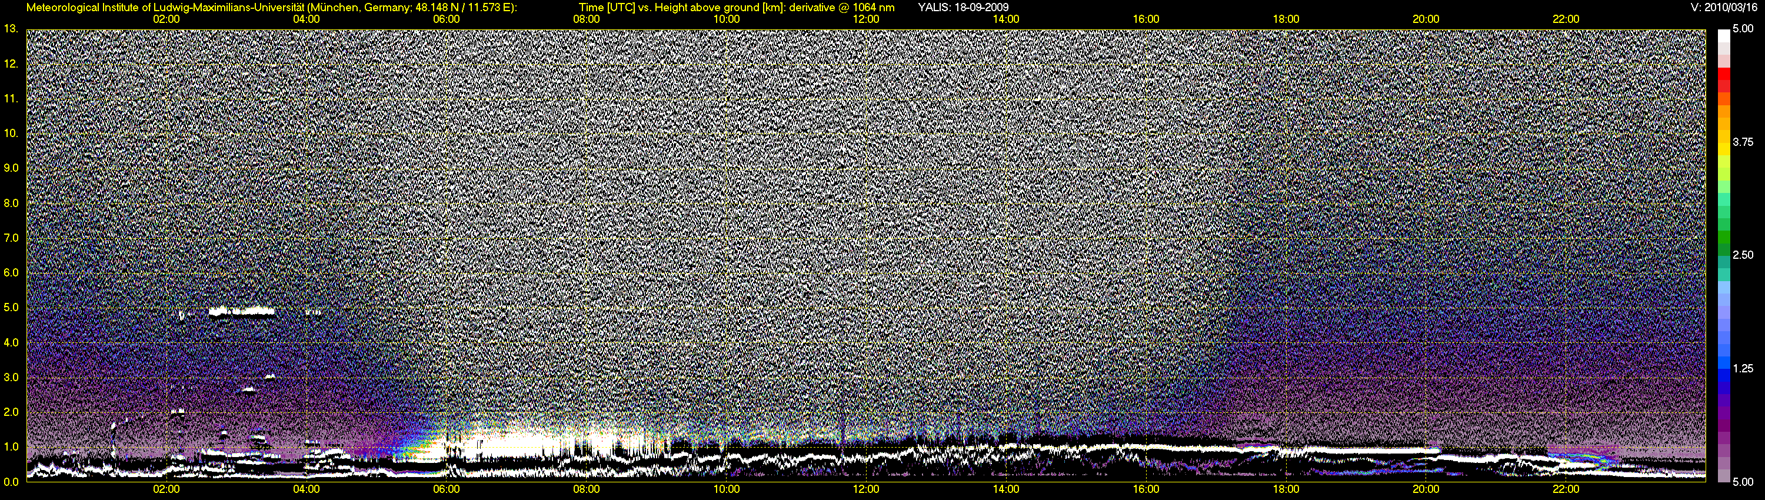This screenshot has height=500, width=1765.
Task: Click the '10.' height axis label
Action: (11, 133)
